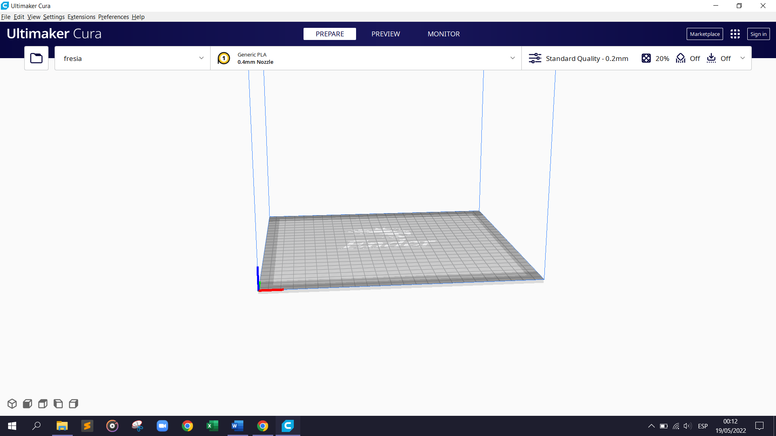The height and width of the screenshot is (436, 776).
Task: Switch to the PREVIEW tab
Action: pos(385,34)
